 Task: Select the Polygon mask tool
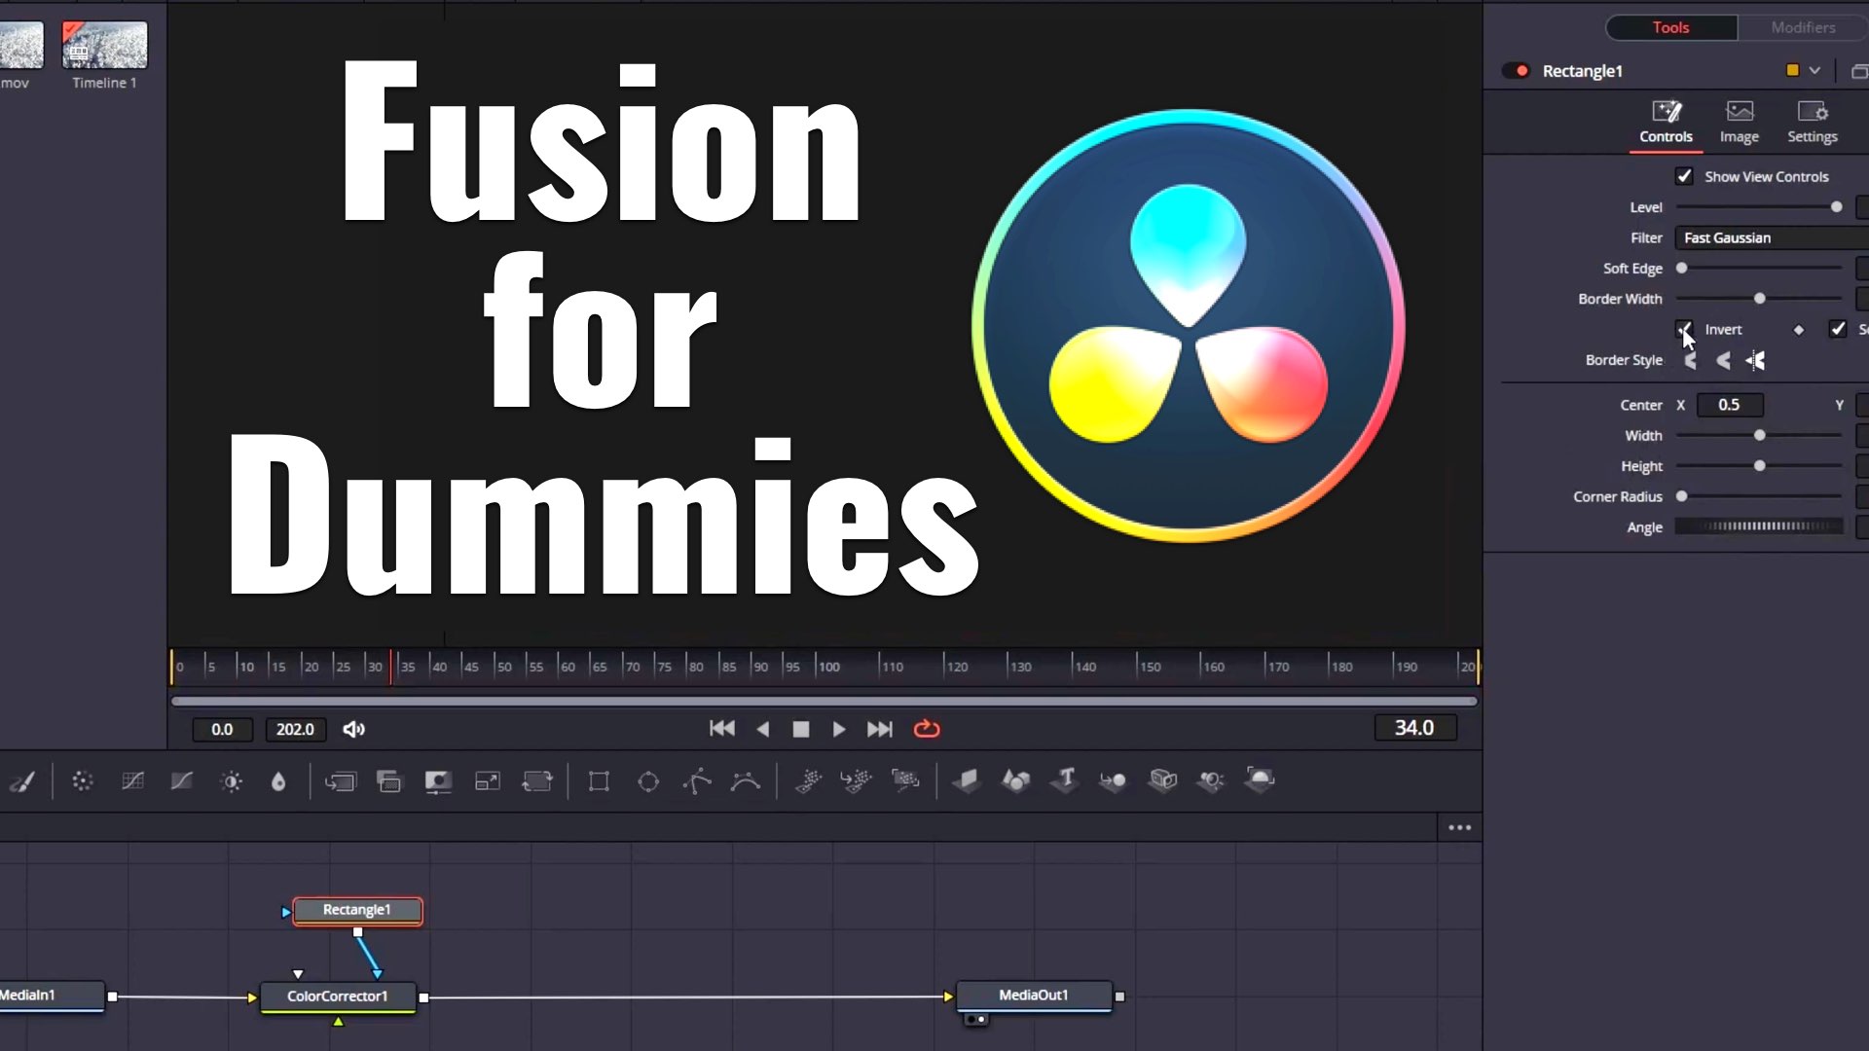click(697, 780)
